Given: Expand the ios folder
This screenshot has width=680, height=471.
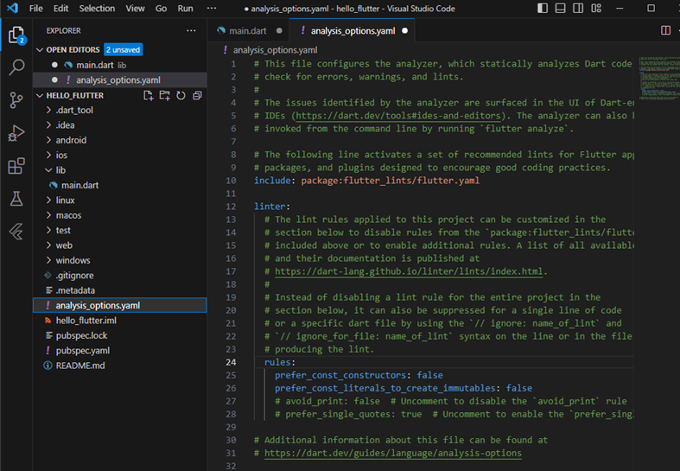Looking at the screenshot, I should (x=61, y=156).
